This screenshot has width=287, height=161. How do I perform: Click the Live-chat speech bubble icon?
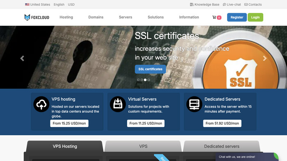point(224,4)
